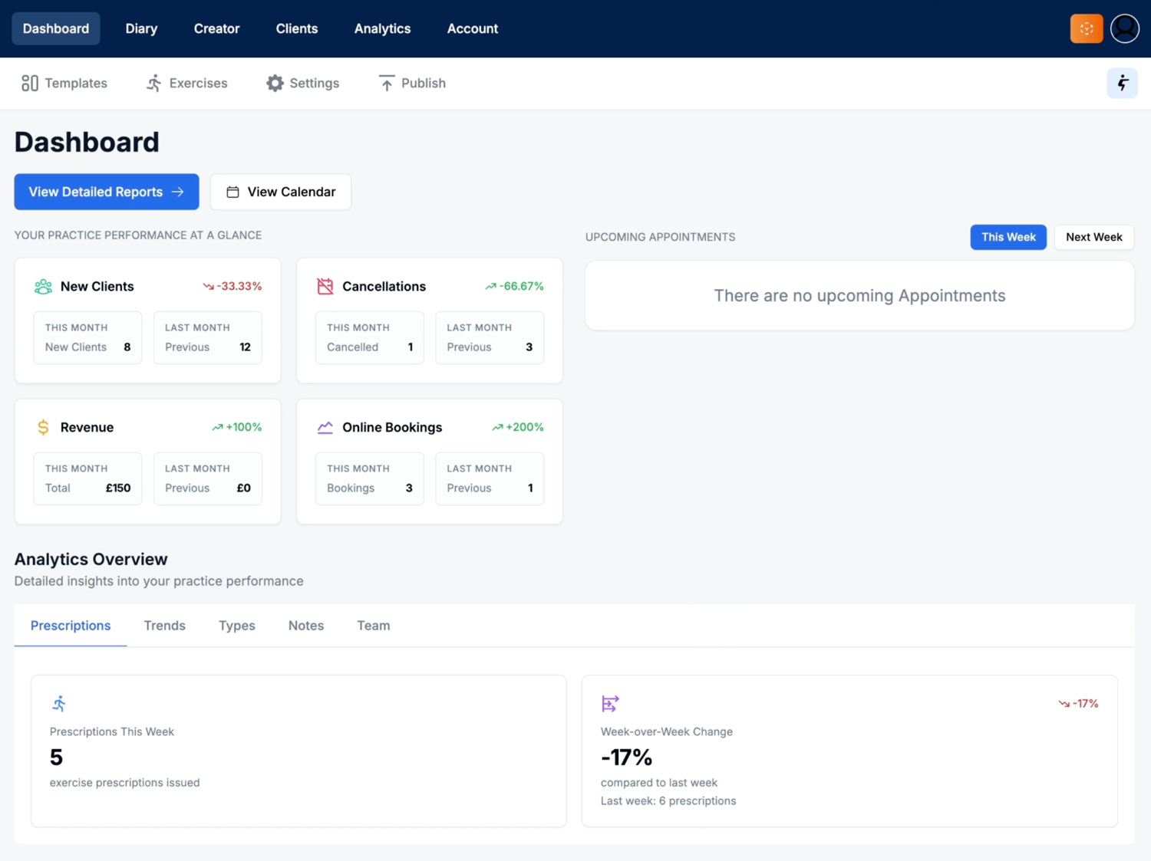Click the New Clients group icon
This screenshot has height=861, width=1151.
(x=42, y=286)
